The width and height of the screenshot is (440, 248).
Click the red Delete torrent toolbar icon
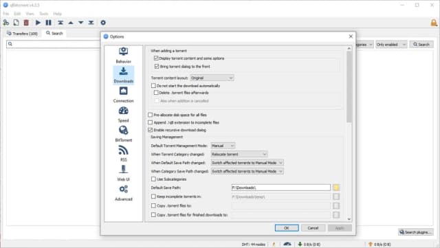click(26, 23)
